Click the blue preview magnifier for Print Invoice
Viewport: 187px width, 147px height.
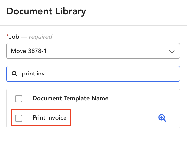pyautogui.click(x=162, y=118)
